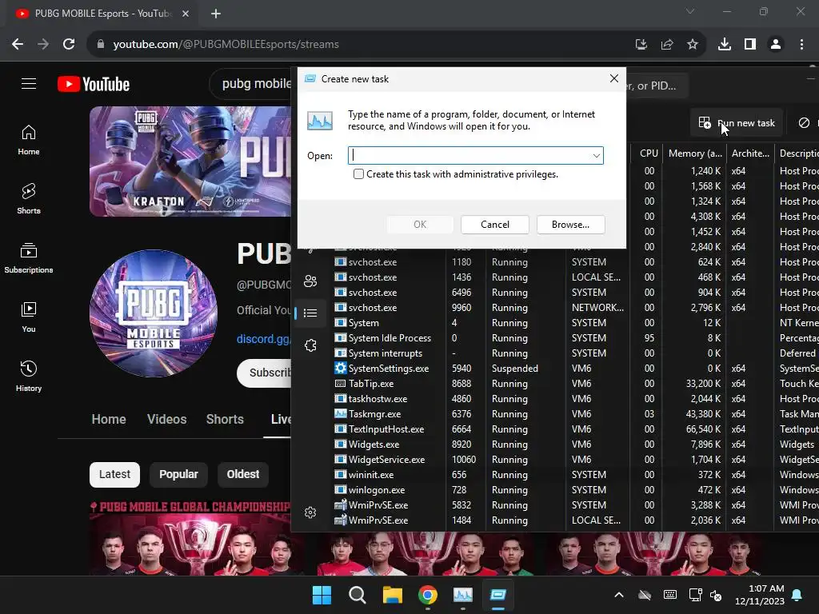This screenshot has height=614, width=819.
Task: Expand the Open combo box dropdown
Action: (596, 156)
